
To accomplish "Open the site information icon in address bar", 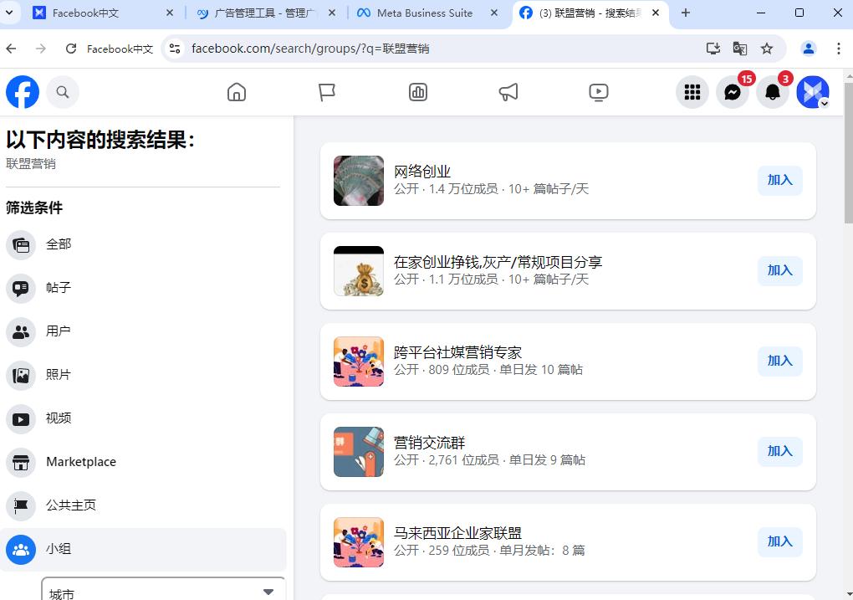I will 175,49.
